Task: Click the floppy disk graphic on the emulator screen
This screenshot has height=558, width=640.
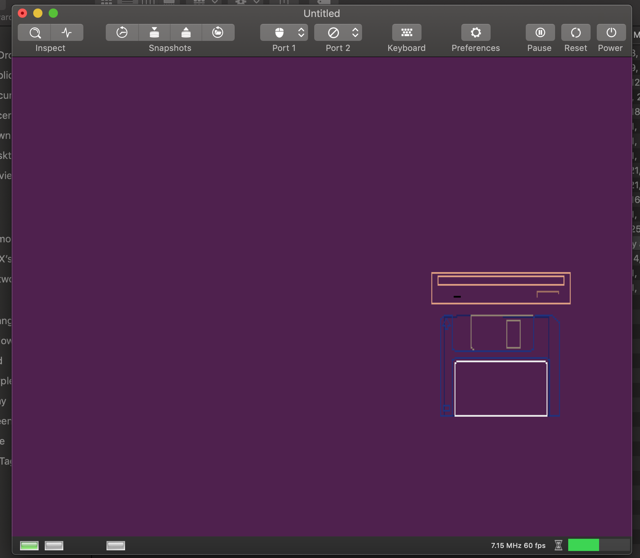Action: pyautogui.click(x=500, y=366)
